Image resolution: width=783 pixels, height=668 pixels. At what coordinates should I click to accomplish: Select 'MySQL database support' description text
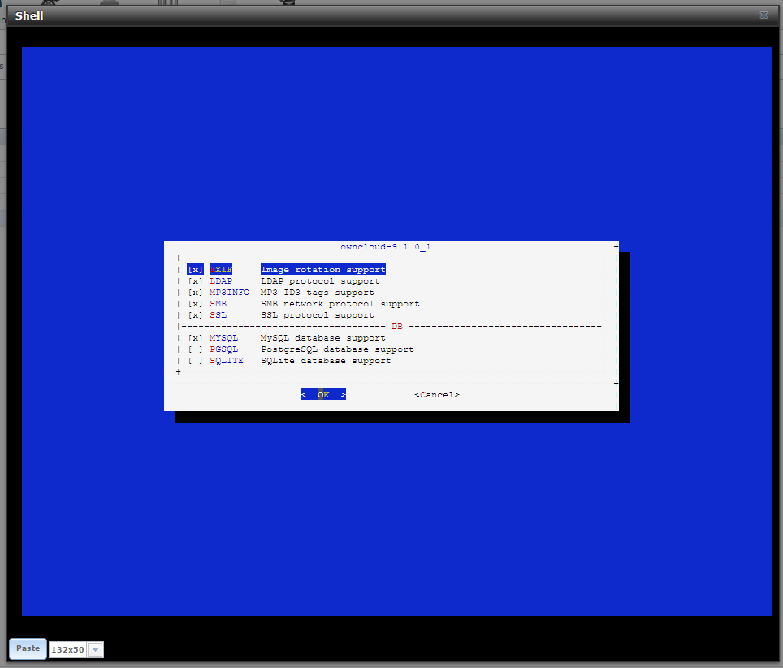pos(323,338)
